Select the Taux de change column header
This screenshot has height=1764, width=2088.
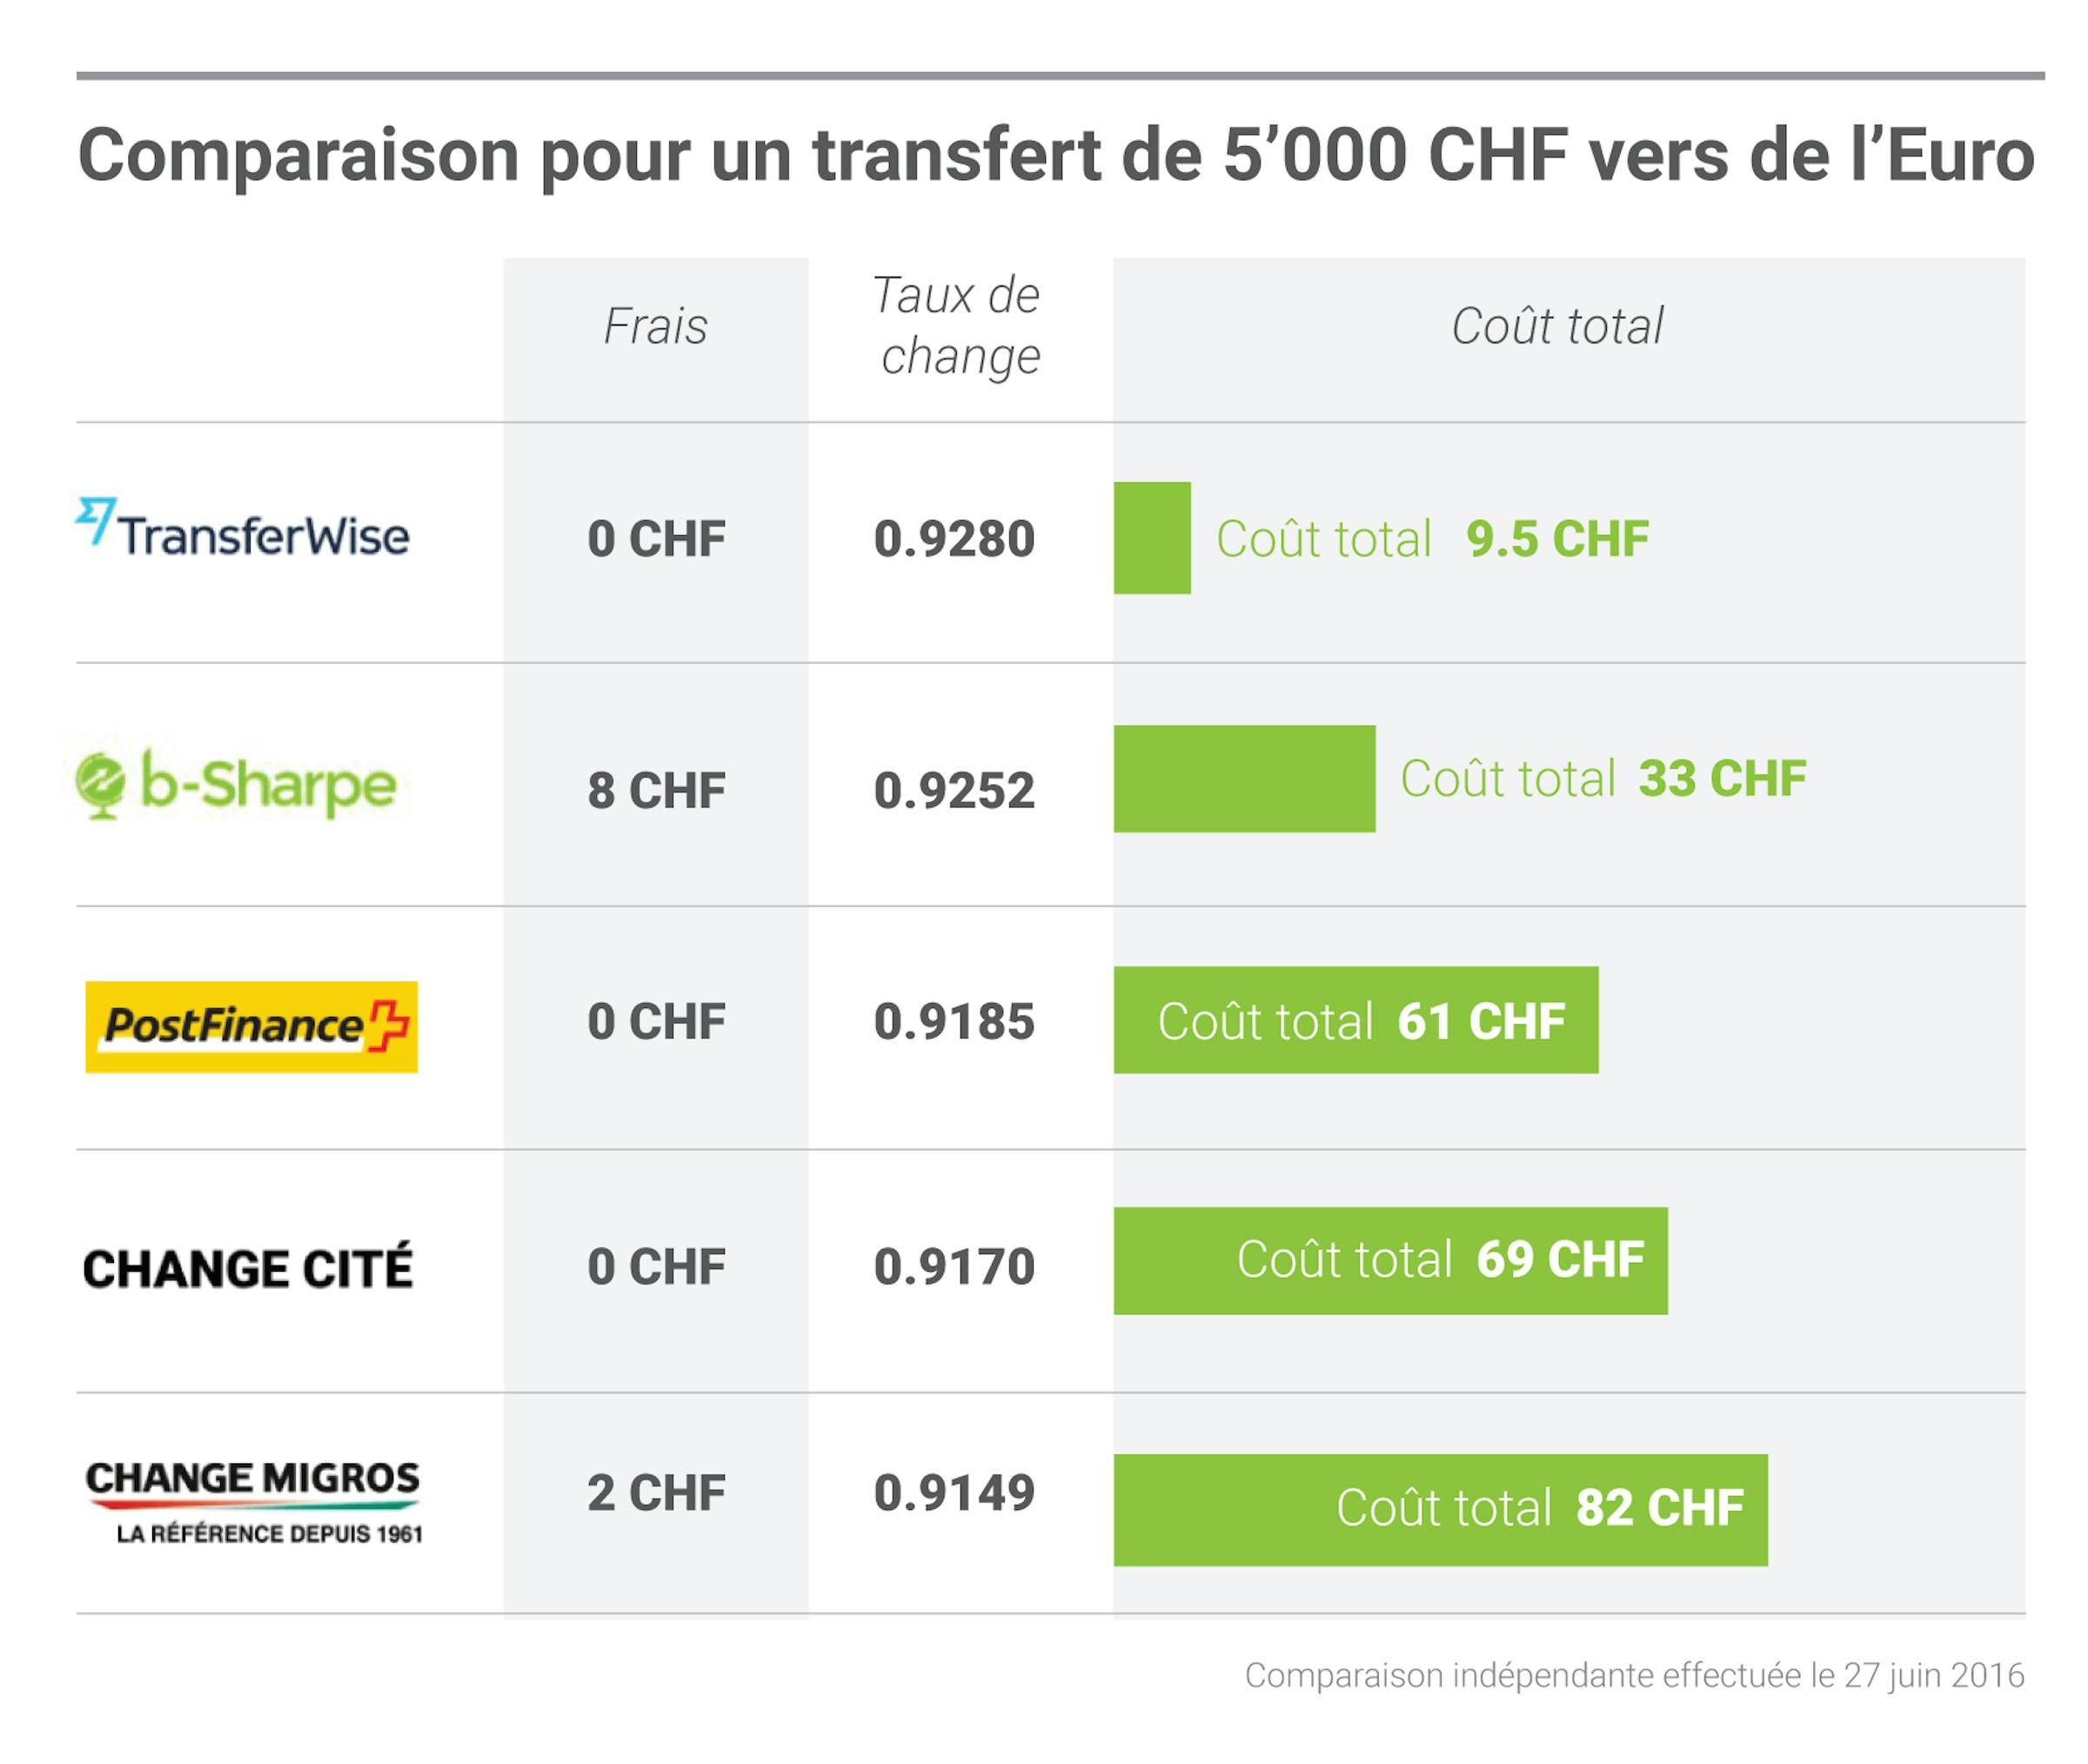pos(958,326)
